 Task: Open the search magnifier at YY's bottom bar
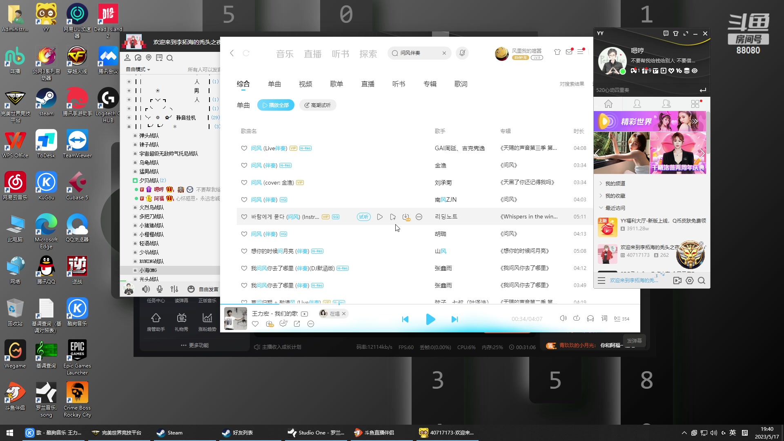click(x=702, y=281)
